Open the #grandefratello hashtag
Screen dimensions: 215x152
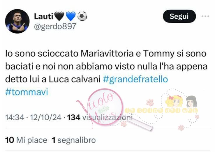[135, 79]
